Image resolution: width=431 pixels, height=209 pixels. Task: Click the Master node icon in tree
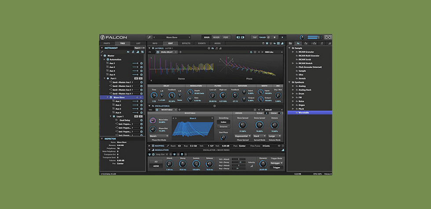[x=105, y=55]
